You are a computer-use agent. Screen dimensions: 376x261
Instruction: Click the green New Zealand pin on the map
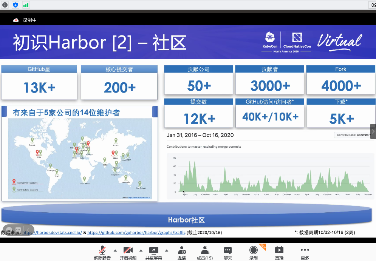(140, 184)
